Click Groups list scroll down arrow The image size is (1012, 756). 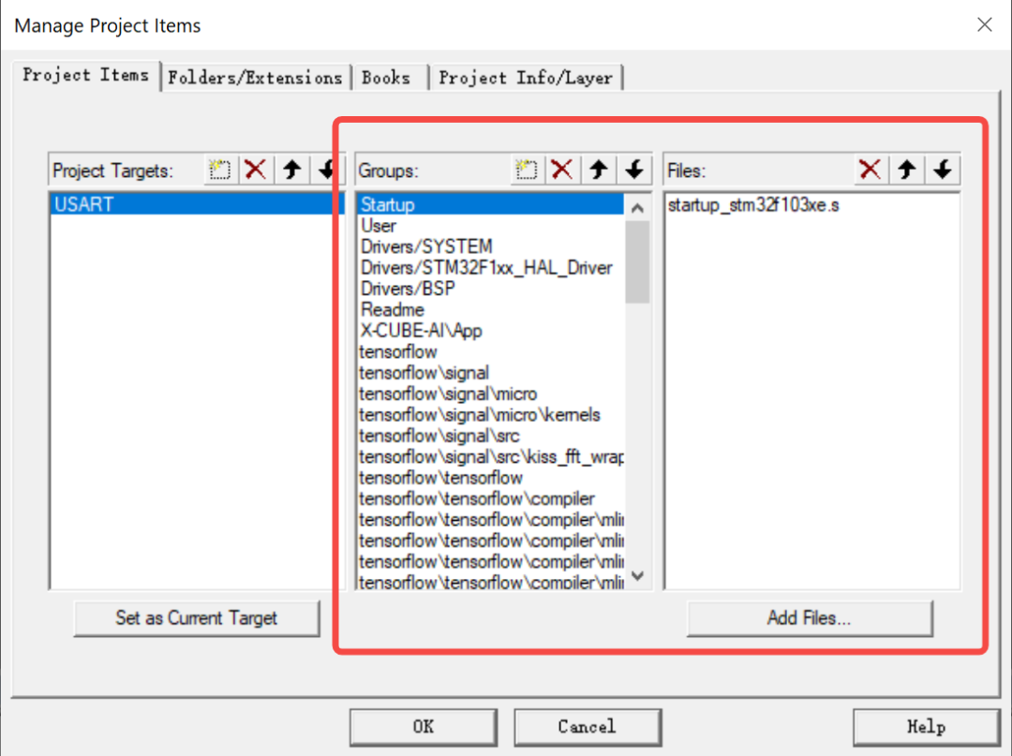(638, 576)
